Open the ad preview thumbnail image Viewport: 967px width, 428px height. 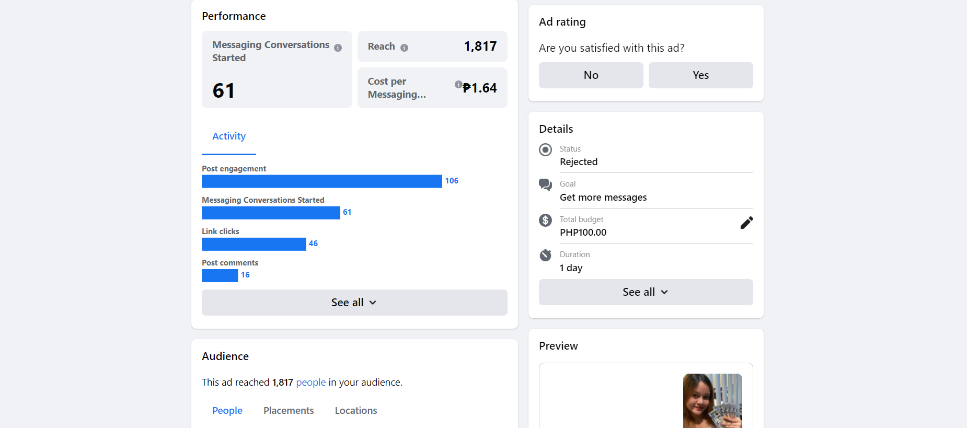coord(712,400)
